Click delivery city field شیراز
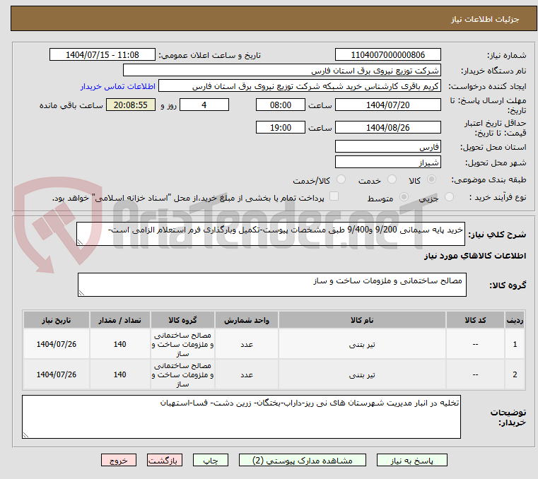This screenshot has width=538, height=479. click(x=387, y=162)
